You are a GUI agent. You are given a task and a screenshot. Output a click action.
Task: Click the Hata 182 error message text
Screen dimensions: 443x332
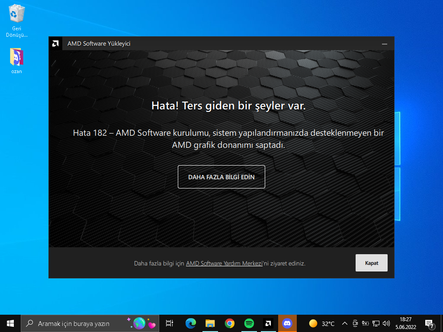pos(228,139)
